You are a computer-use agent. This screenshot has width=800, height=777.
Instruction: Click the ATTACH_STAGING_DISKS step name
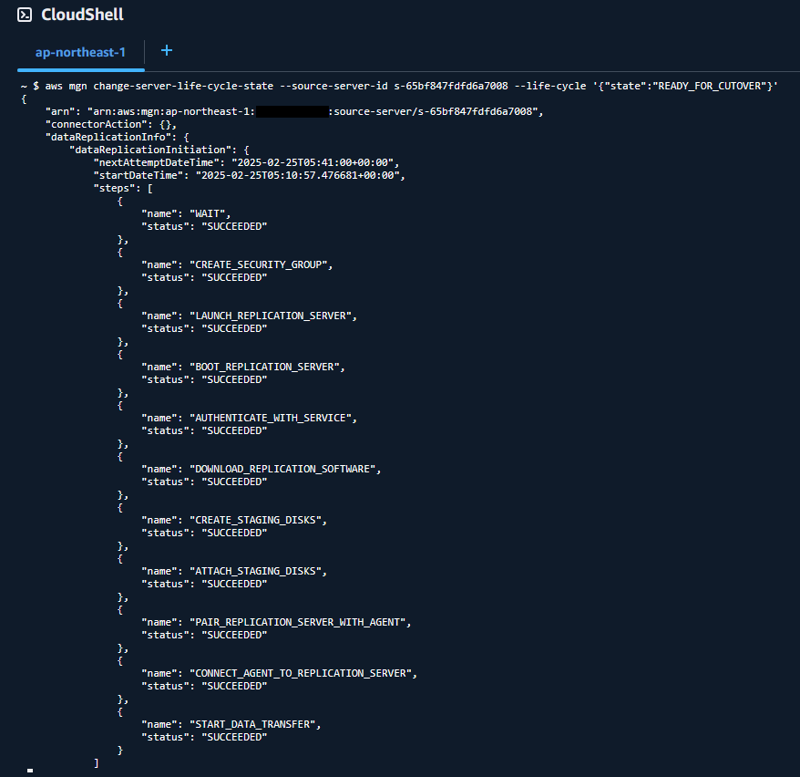click(255, 571)
